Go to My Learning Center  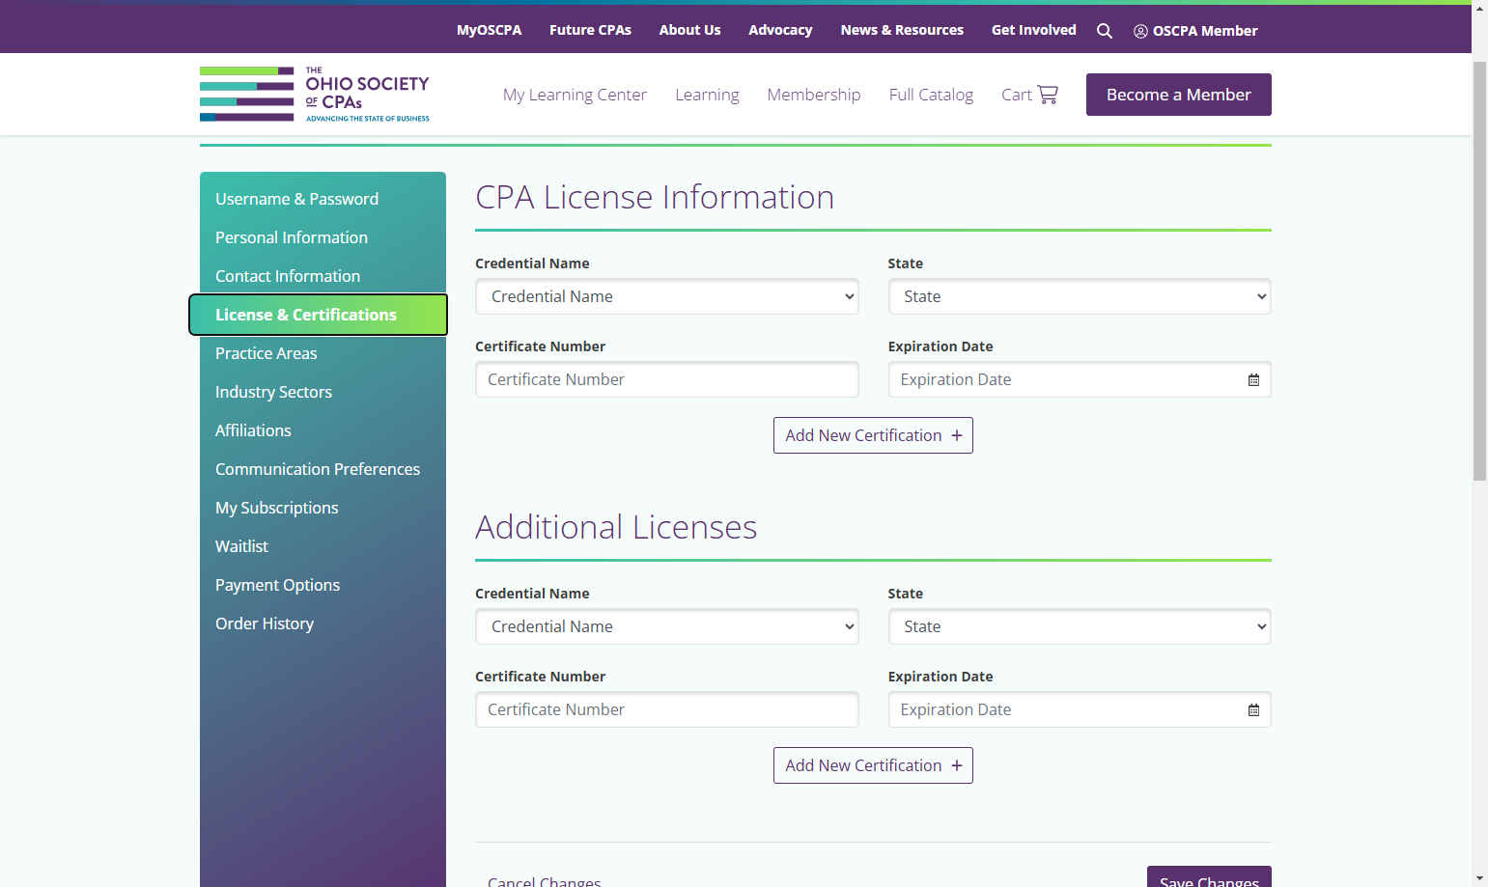coord(575,95)
